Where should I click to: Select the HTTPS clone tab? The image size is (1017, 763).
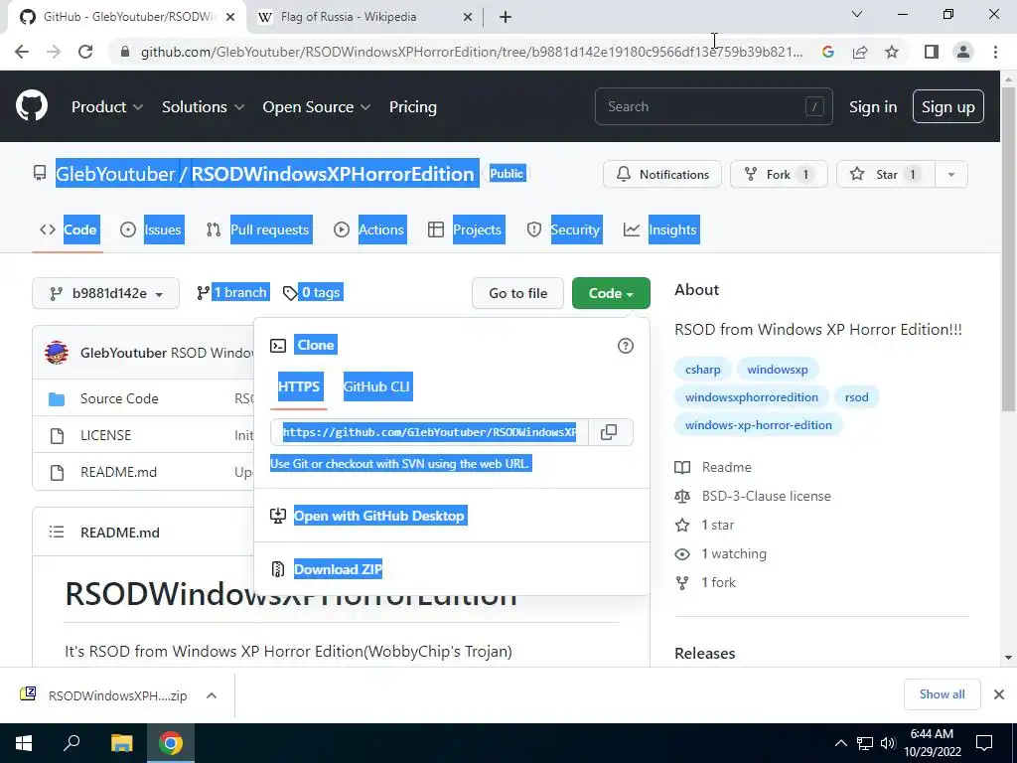[x=299, y=386]
